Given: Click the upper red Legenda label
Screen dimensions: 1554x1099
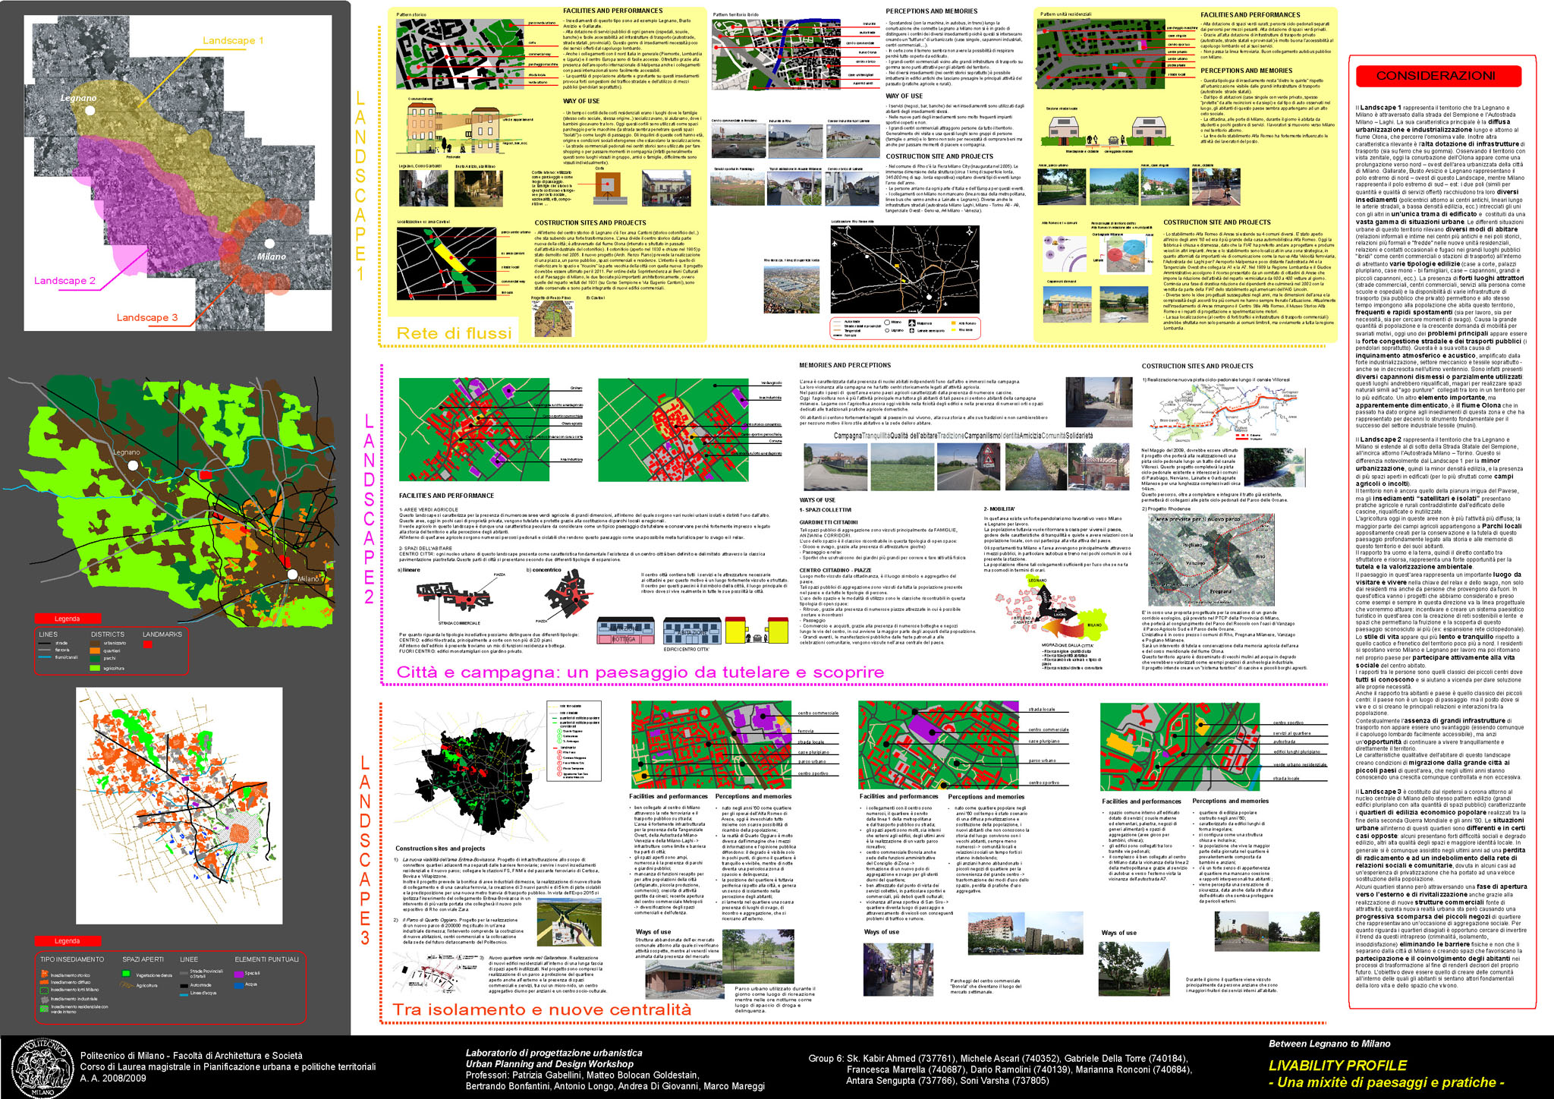Looking at the screenshot, I should [67, 619].
